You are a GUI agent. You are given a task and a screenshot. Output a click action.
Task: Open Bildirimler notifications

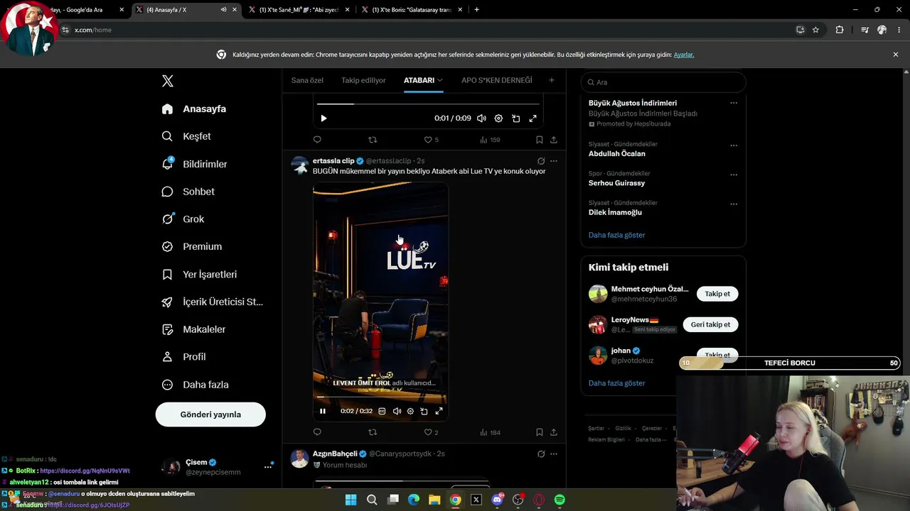coord(194,164)
